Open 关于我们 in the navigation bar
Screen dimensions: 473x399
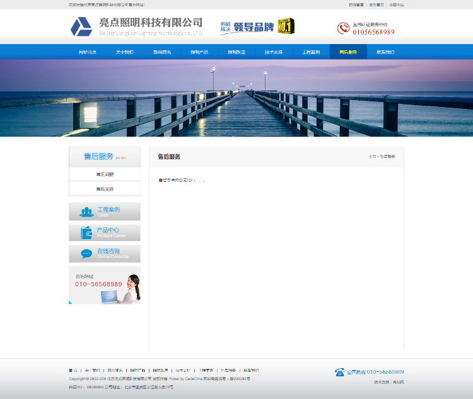125,52
